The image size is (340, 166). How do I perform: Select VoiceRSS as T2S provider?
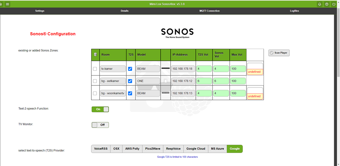click(101, 149)
